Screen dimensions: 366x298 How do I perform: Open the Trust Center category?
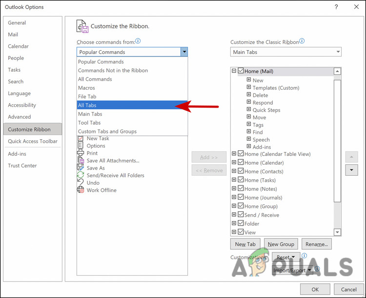pos(33,166)
